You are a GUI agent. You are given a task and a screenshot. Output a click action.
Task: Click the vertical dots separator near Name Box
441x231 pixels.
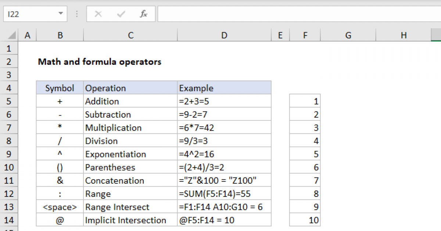(x=76, y=14)
